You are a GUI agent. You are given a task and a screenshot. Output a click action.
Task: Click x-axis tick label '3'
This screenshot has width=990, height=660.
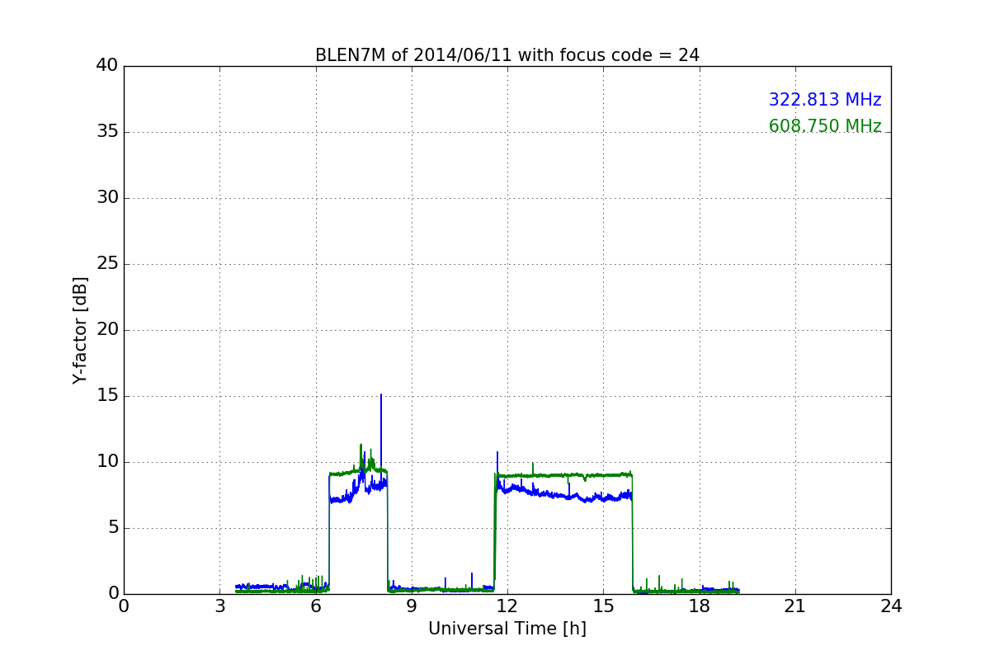219,606
